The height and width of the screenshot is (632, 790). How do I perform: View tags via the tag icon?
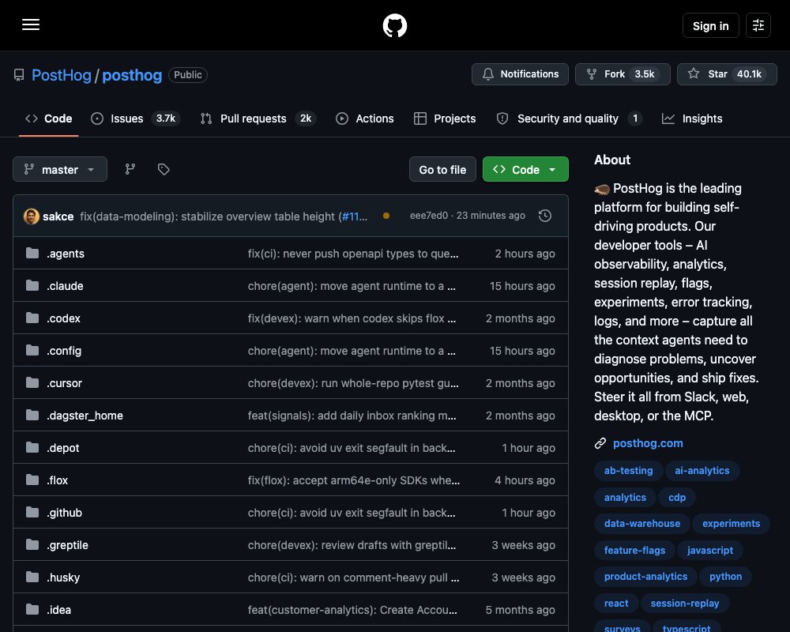coord(164,169)
